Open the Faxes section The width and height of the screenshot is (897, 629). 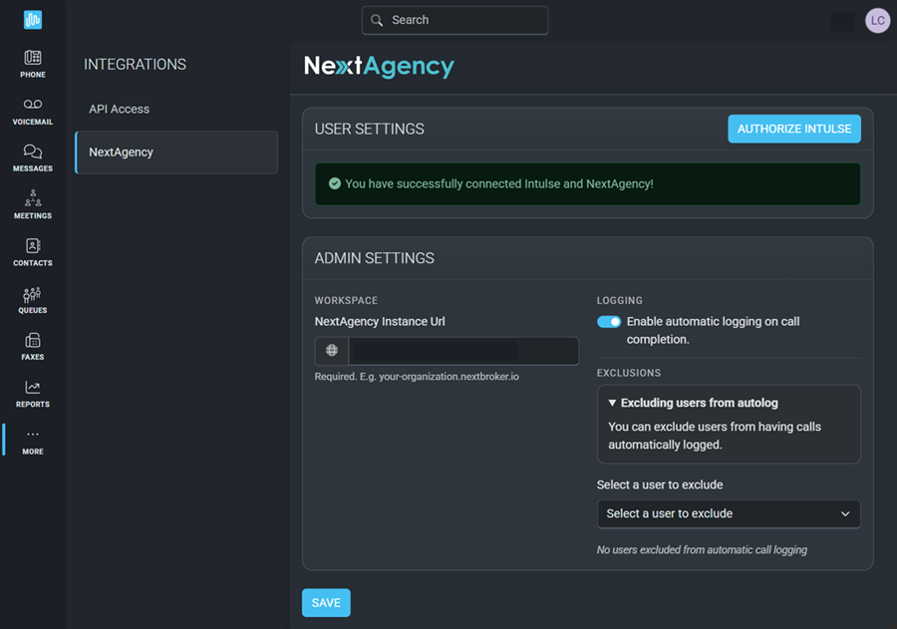coord(33,346)
